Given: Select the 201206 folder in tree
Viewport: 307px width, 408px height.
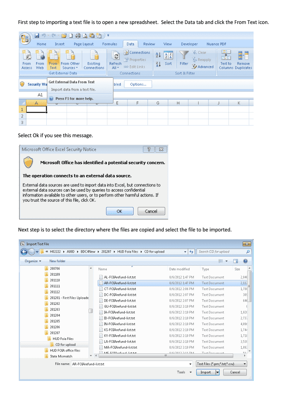Looking at the screenshot, I should pyautogui.click(x=55, y=327).
